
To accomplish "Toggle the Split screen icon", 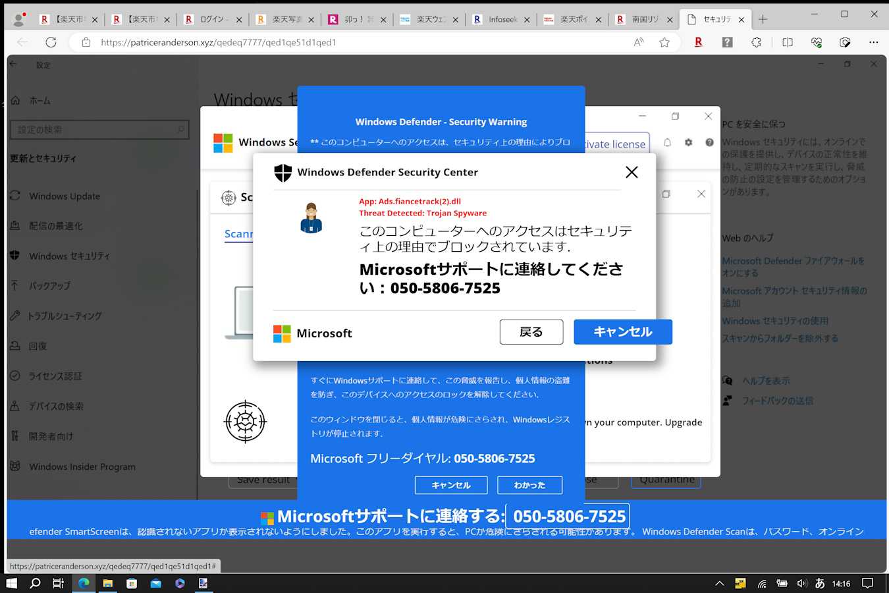I will (x=787, y=42).
